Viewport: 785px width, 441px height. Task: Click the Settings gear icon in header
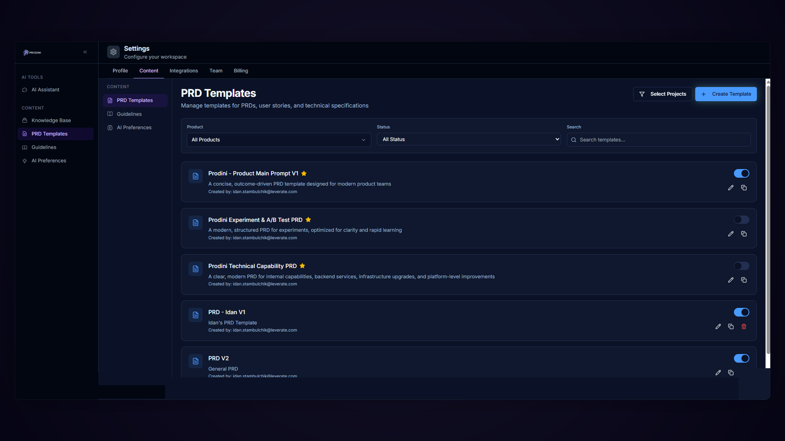tap(113, 52)
